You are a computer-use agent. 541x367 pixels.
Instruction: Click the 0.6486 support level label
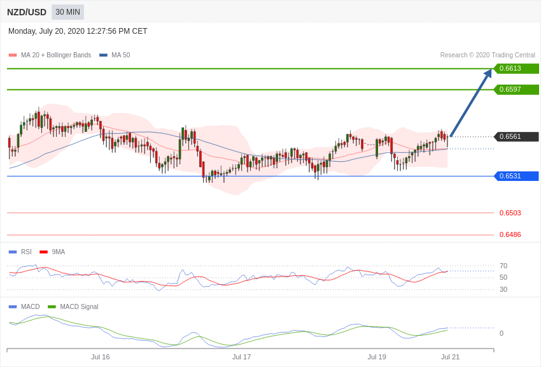tap(510, 234)
